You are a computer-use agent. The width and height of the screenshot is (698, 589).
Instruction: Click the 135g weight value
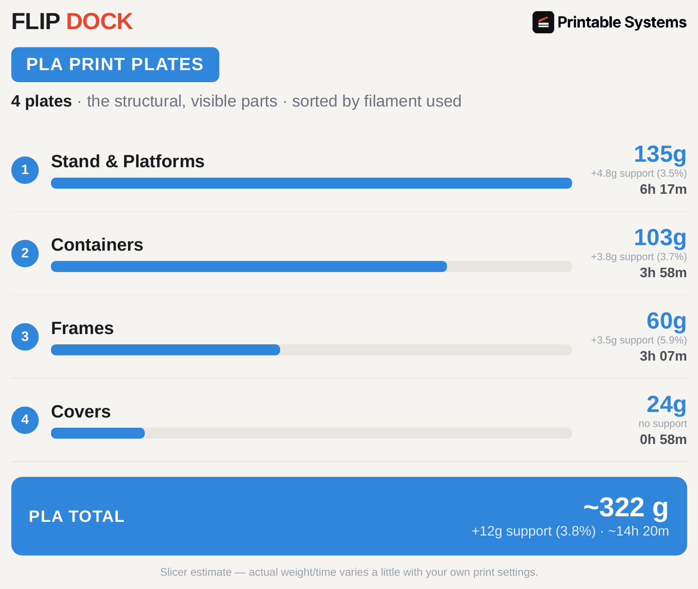click(660, 154)
